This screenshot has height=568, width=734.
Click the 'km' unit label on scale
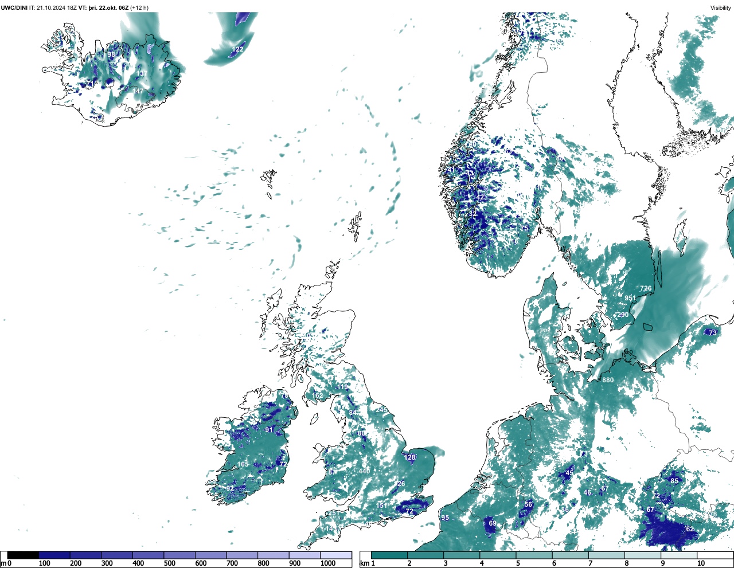(365, 563)
